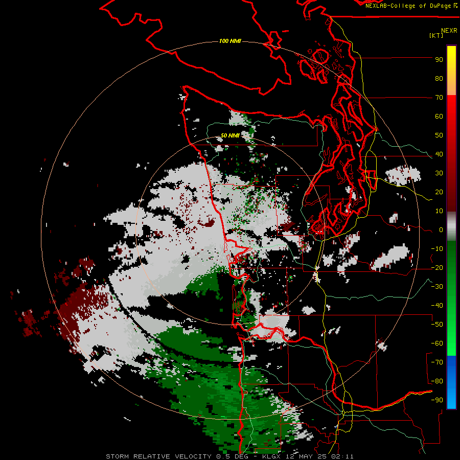Click the -70 value on velocity scale
The height and width of the screenshot is (460, 460).
pyautogui.click(x=437, y=362)
